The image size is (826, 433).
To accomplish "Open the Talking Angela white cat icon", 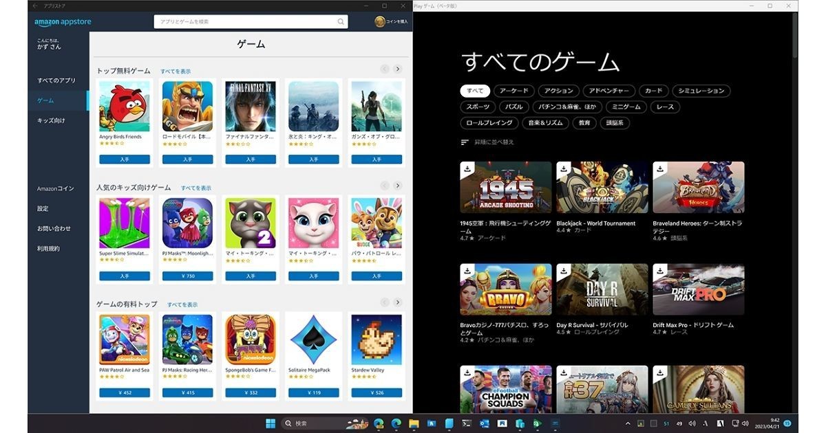I will [x=314, y=223].
